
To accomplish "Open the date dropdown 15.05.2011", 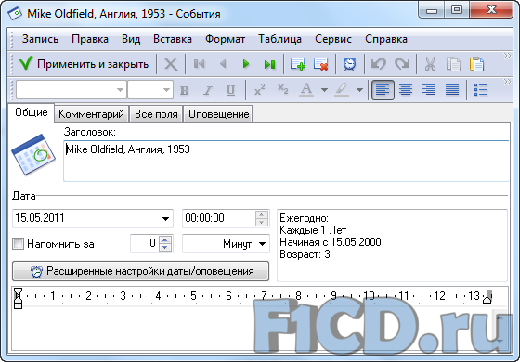I will pos(165,218).
